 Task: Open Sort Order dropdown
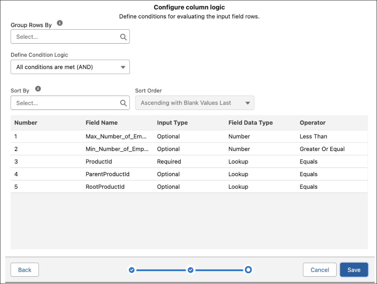(195, 103)
